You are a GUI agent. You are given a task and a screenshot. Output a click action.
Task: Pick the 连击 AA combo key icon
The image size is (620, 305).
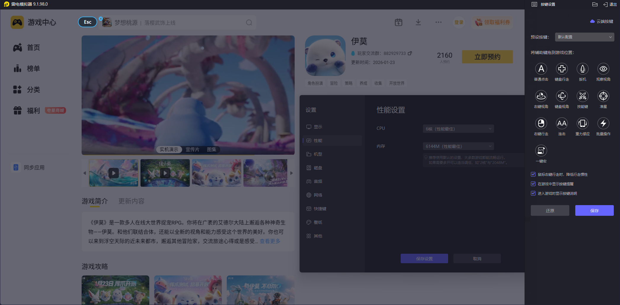click(562, 123)
